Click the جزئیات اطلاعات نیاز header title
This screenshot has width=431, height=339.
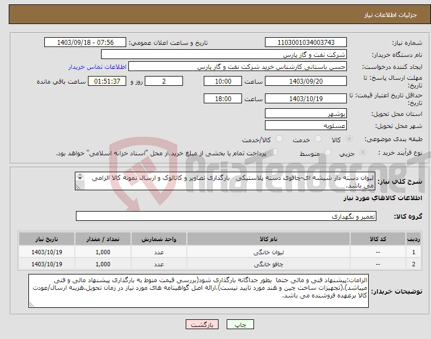coord(391,15)
